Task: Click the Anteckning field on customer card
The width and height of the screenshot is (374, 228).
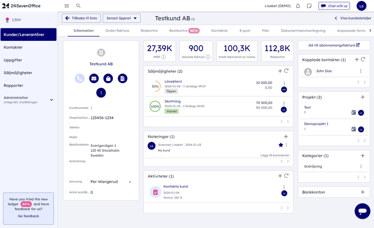Action: (x=109, y=162)
